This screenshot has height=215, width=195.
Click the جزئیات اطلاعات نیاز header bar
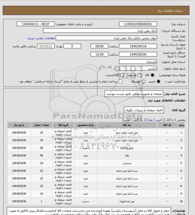pyautogui.click(x=96, y=10)
